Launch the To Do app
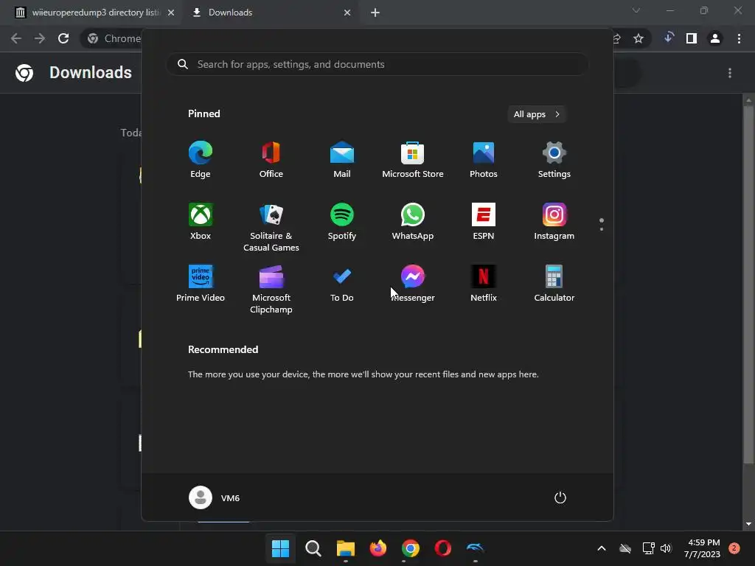The image size is (755, 566). tap(342, 283)
